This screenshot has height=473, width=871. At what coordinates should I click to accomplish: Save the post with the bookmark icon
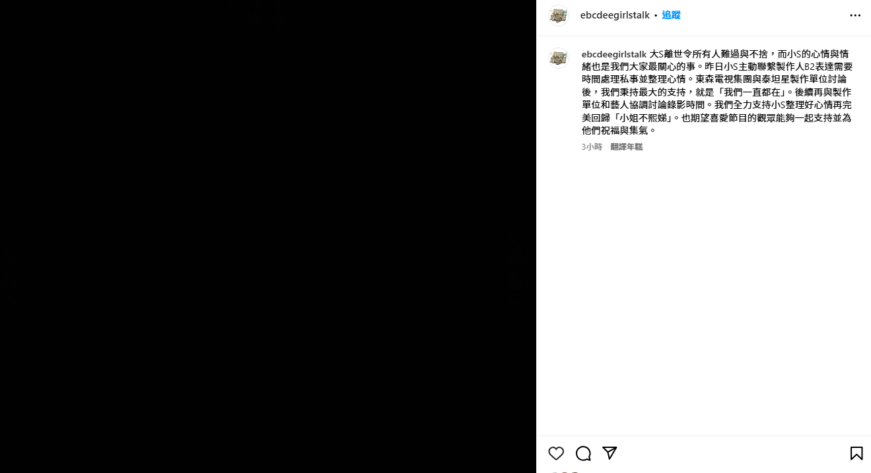pos(856,453)
